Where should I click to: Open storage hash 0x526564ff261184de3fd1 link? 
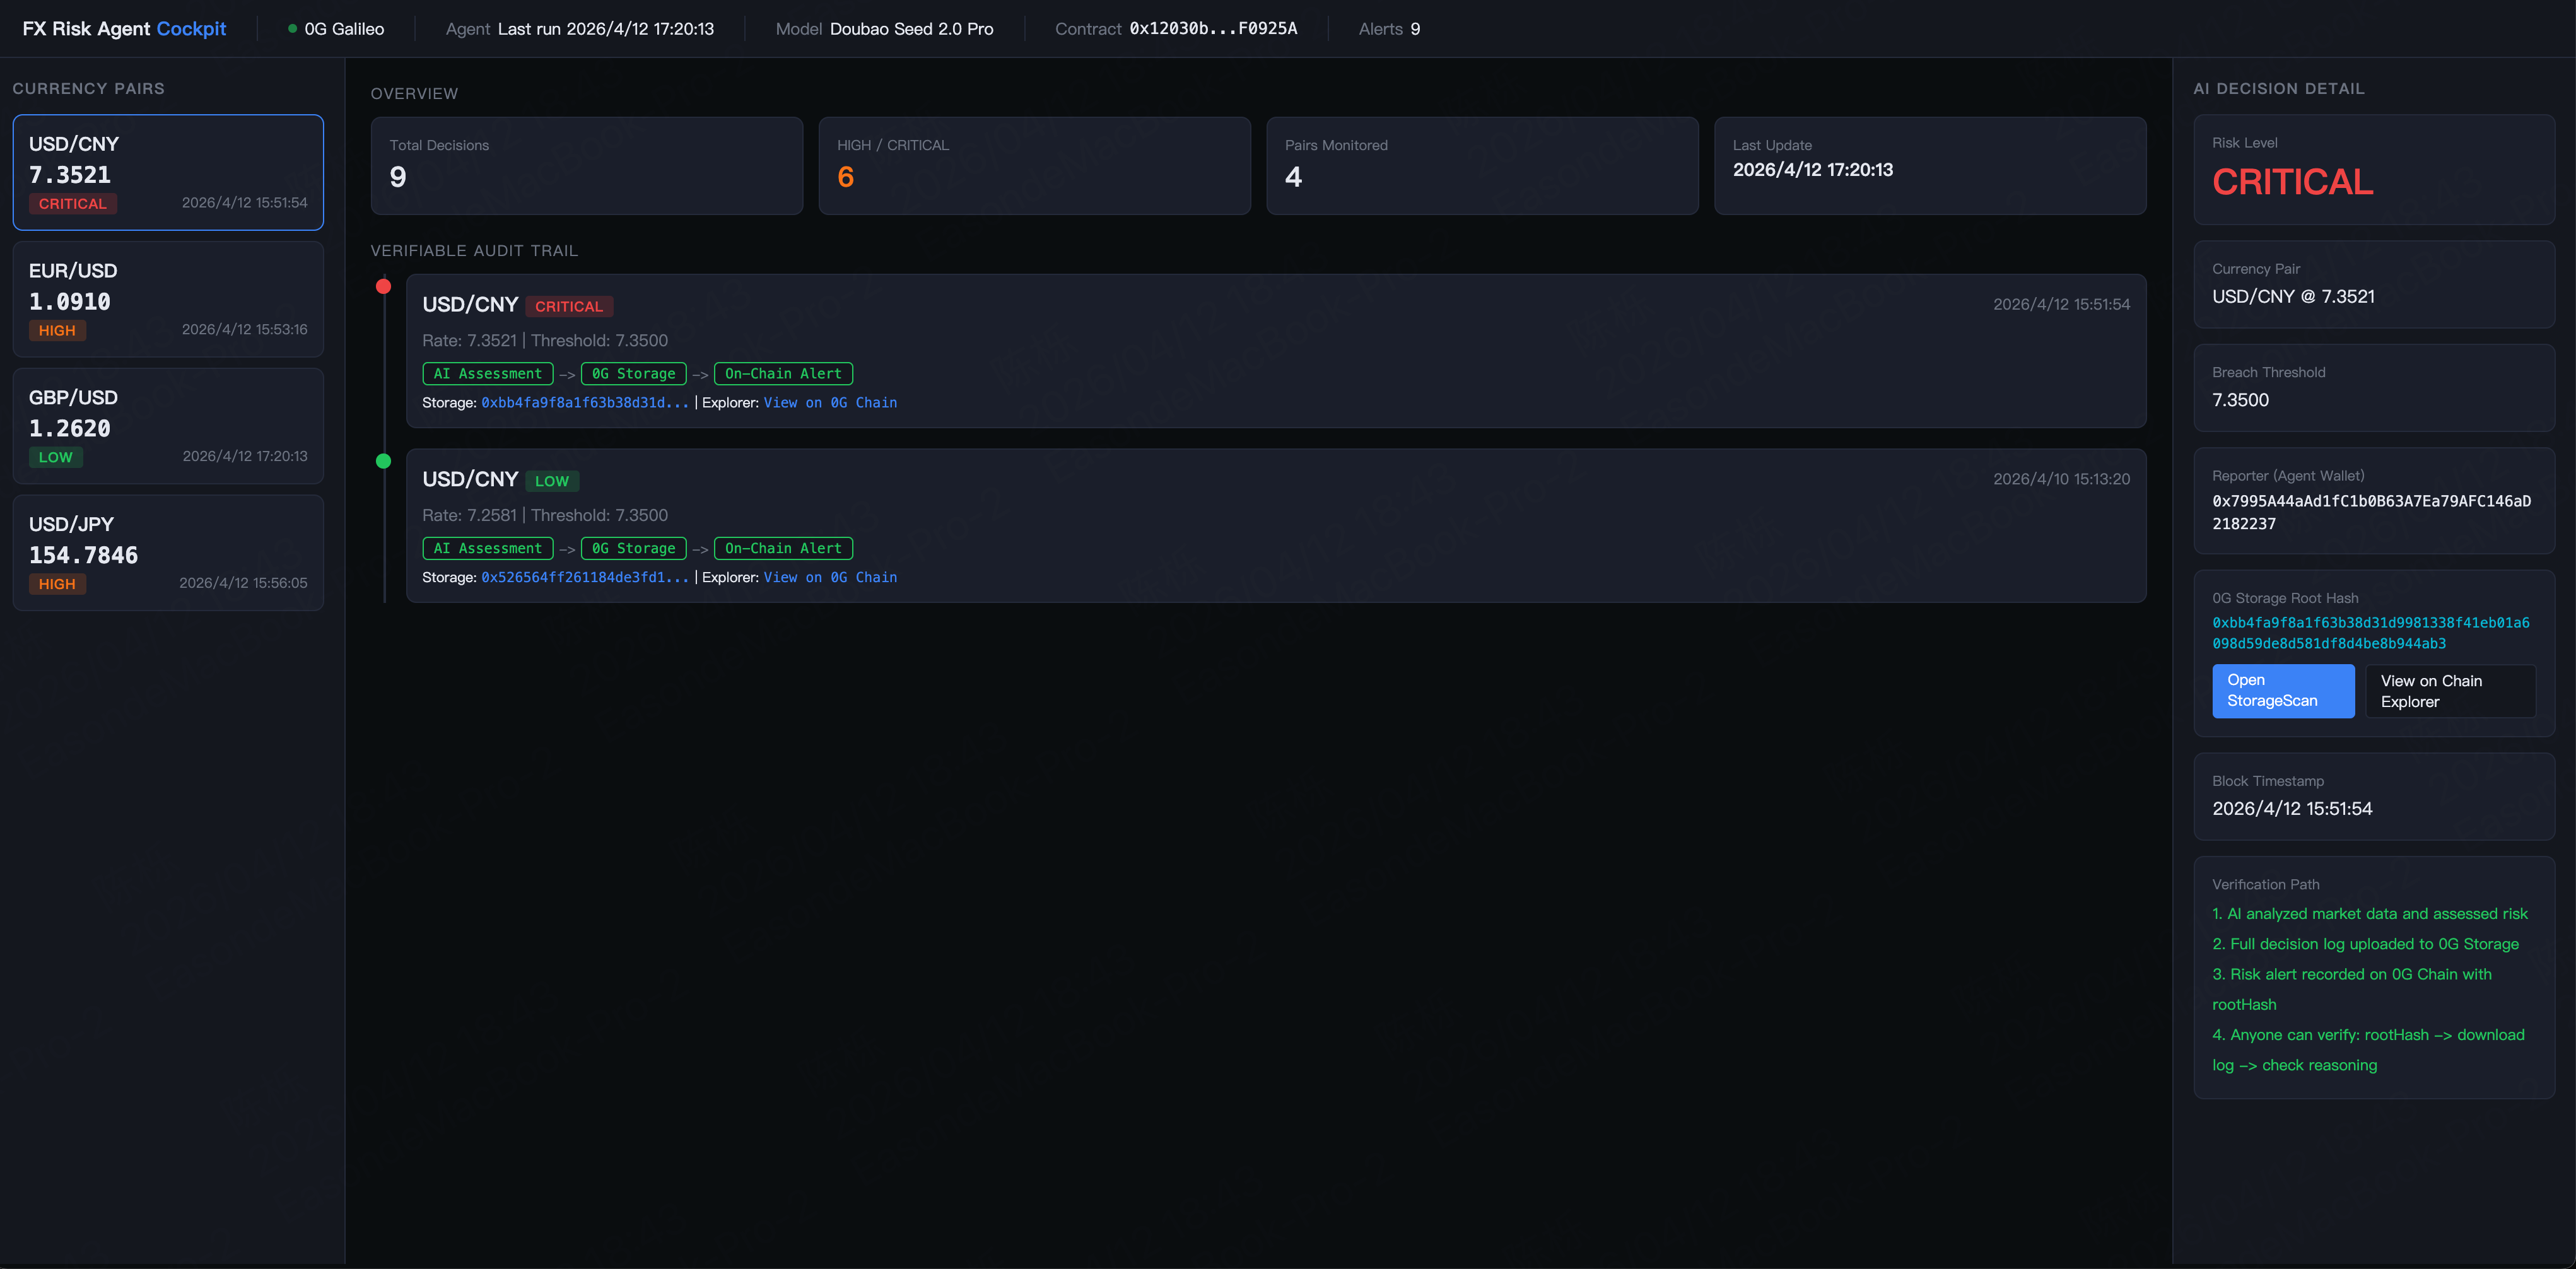coord(585,578)
